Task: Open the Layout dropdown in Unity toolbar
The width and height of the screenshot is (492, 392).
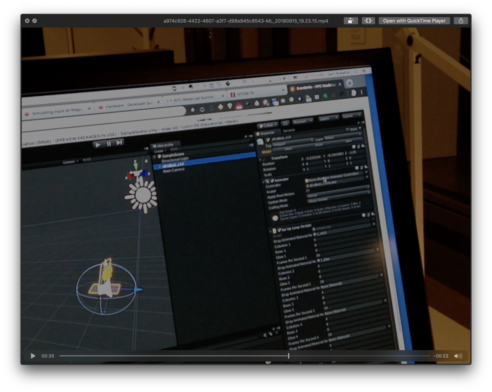Action: [x=351, y=116]
